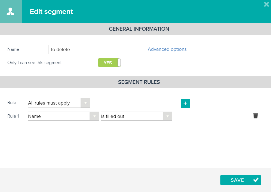Click the white handle of the YES switch

click(x=119, y=63)
